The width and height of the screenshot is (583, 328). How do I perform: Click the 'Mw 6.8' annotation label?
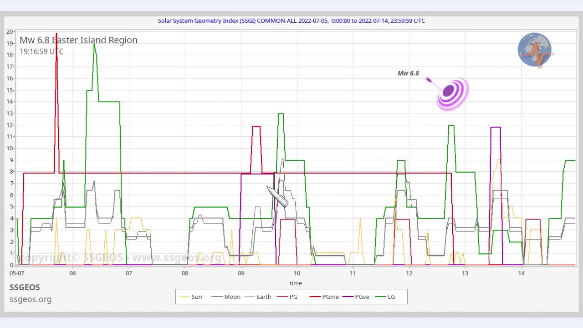pyautogui.click(x=408, y=73)
